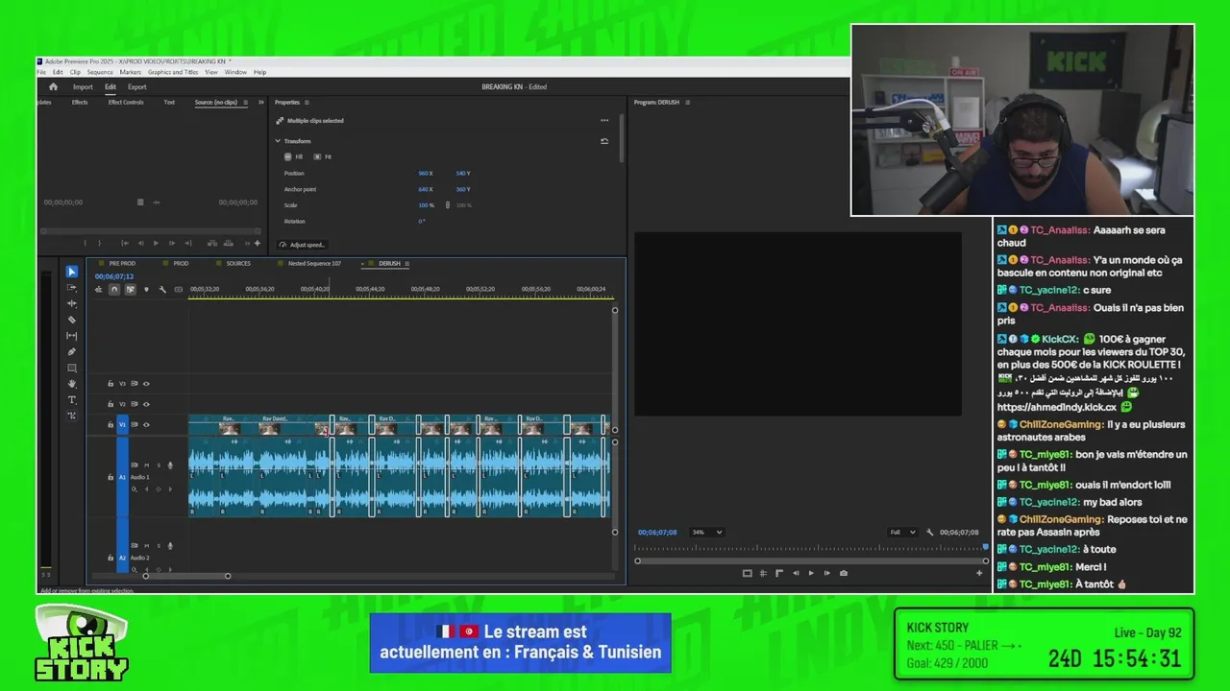This screenshot has width=1230, height=691.
Task: Open the File menu
Action: pyautogui.click(x=41, y=72)
